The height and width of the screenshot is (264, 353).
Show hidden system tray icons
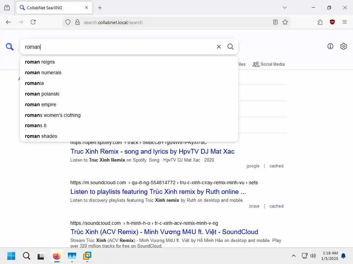coord(294,256)
